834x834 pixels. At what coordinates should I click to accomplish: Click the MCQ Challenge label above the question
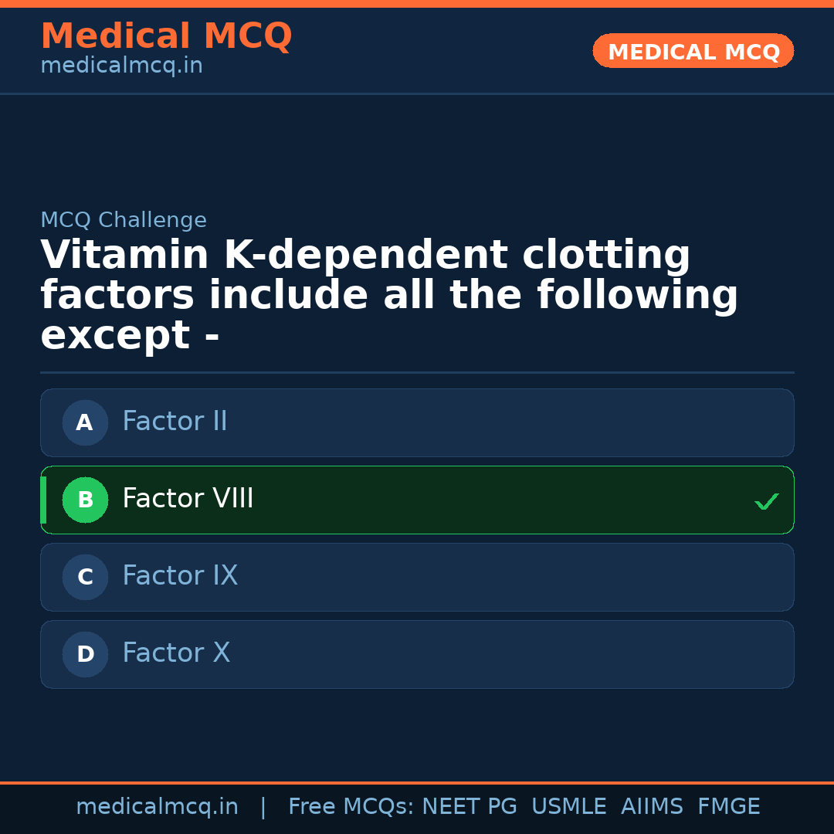point(124,220)
